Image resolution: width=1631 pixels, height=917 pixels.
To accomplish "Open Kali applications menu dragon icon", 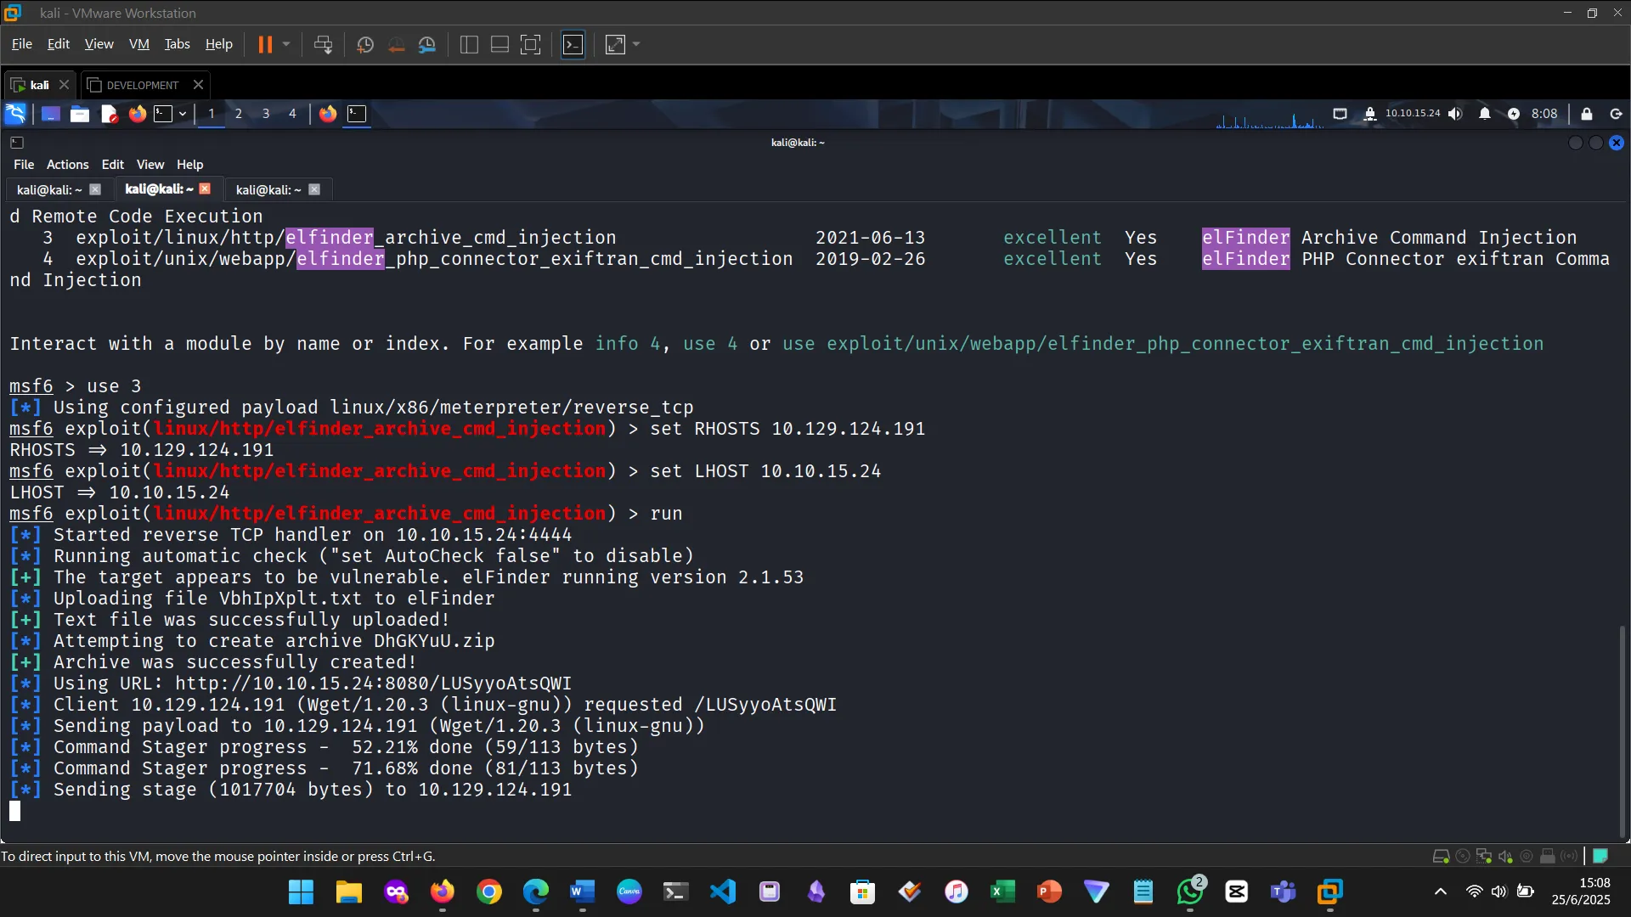I will (15, 114).
